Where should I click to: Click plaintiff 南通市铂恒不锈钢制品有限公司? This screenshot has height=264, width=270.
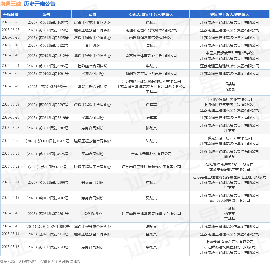(x=151, y=30)
